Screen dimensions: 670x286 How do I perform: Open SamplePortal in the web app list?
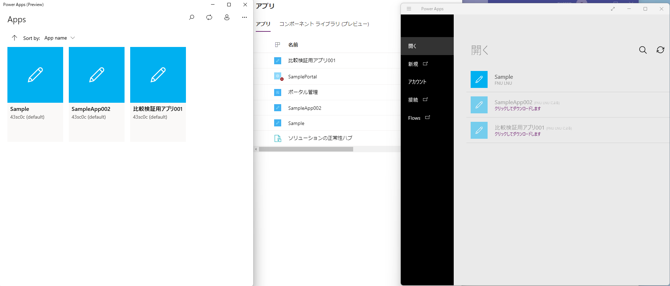302,77
